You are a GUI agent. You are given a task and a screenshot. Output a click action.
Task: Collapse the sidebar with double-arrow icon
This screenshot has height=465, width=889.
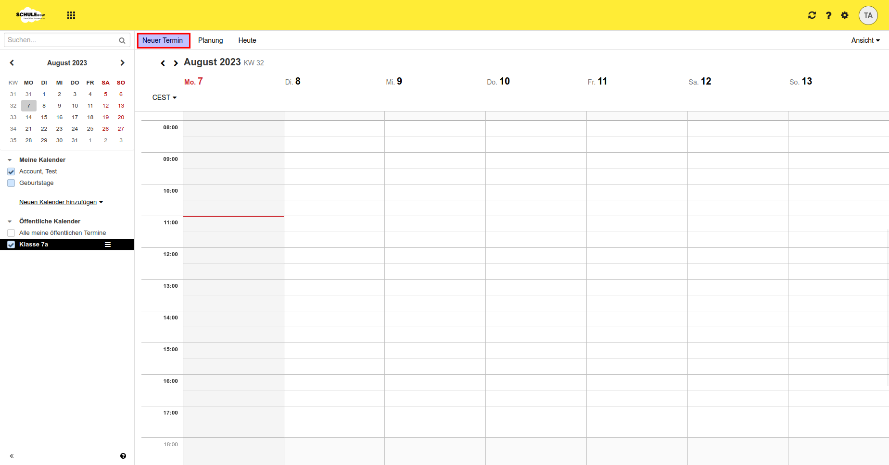tap(12, 456)
